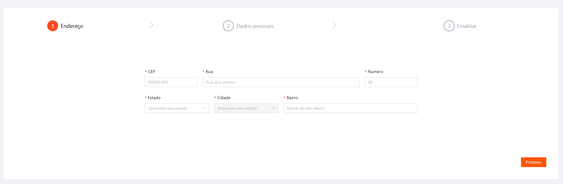This screenshot has width=563, height=184.
Task: Click the Bairro name input field
Action: pos(350,108)
